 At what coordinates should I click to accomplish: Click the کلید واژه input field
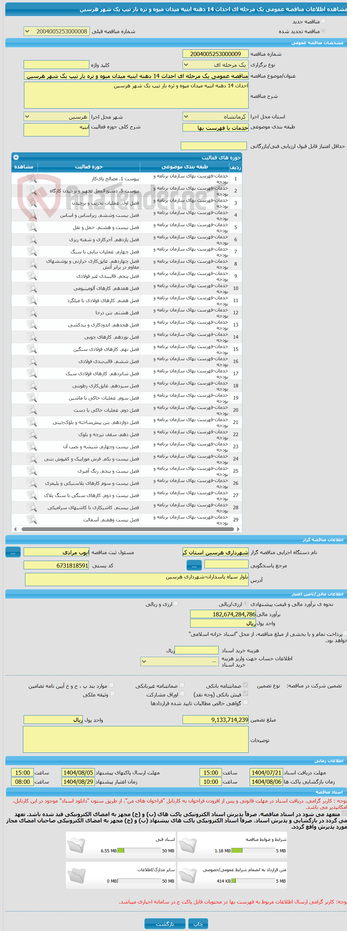(56, 65)
